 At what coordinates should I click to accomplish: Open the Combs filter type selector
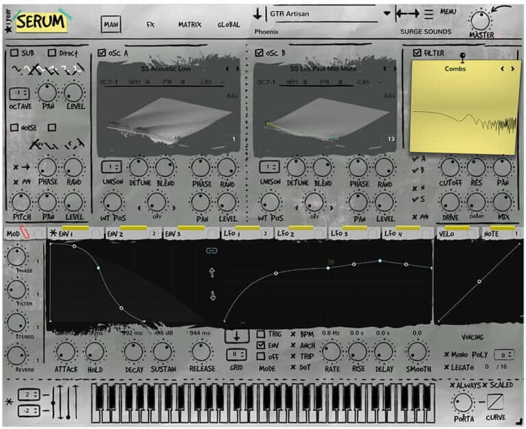coord(455,69)
